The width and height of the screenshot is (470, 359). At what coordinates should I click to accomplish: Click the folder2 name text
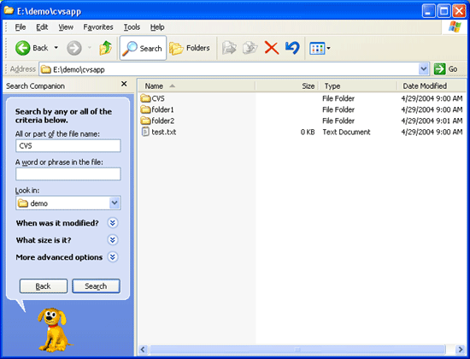[162, 121]
